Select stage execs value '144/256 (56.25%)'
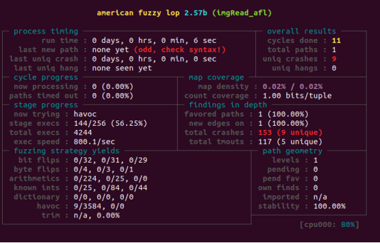Screen dimensions: 380x243 click(x=111, y=123)
